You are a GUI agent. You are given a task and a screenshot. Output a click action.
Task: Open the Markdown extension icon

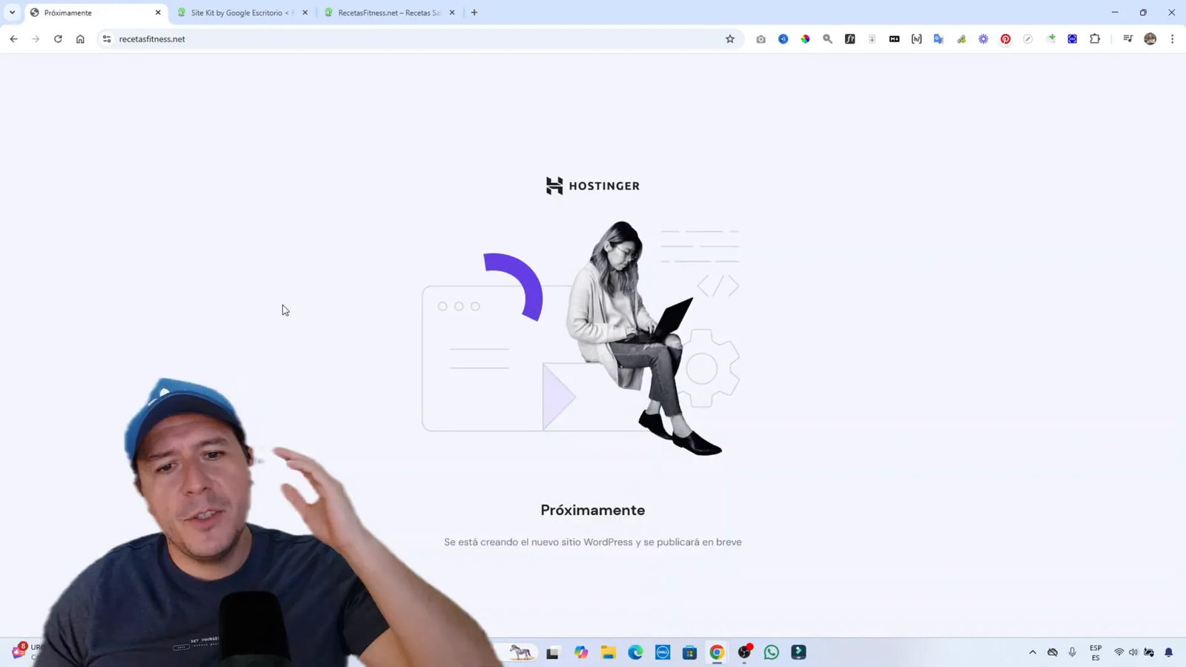894,39
